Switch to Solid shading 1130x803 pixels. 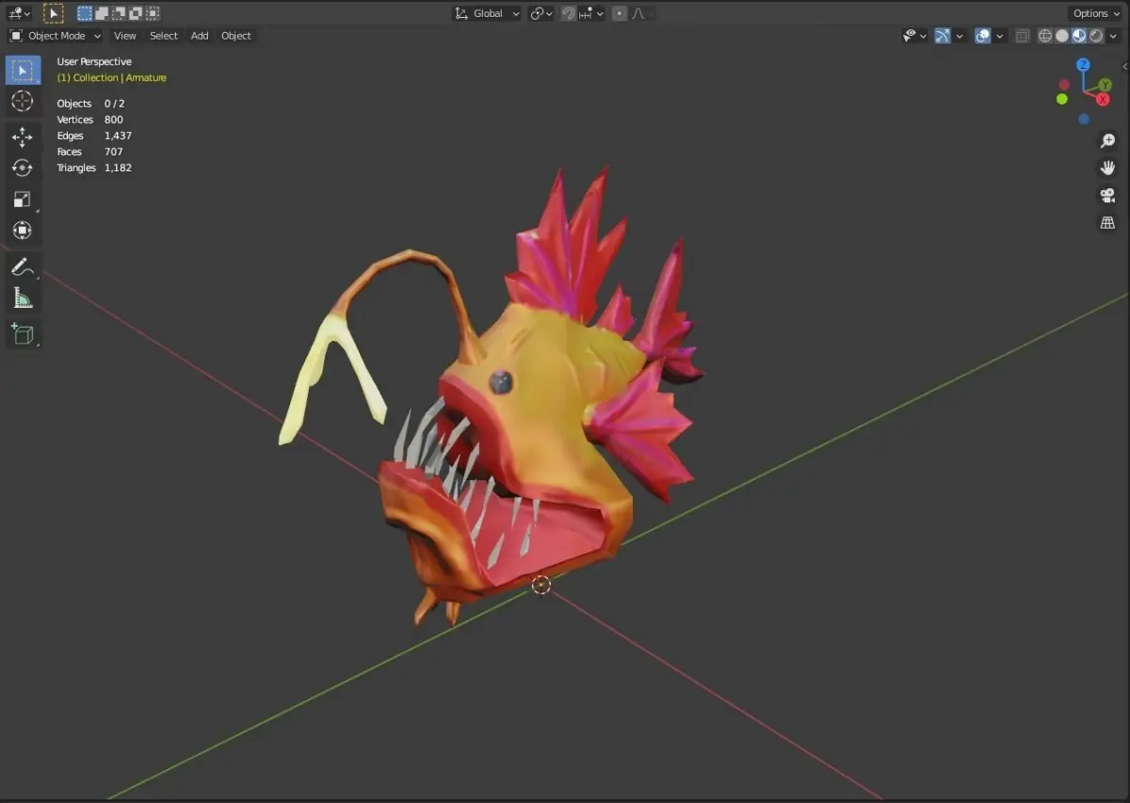tap(1062, 36)
